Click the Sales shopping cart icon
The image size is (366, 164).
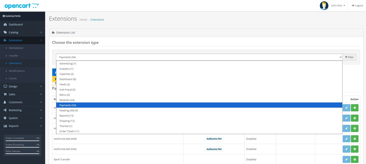tap(5, 94)
